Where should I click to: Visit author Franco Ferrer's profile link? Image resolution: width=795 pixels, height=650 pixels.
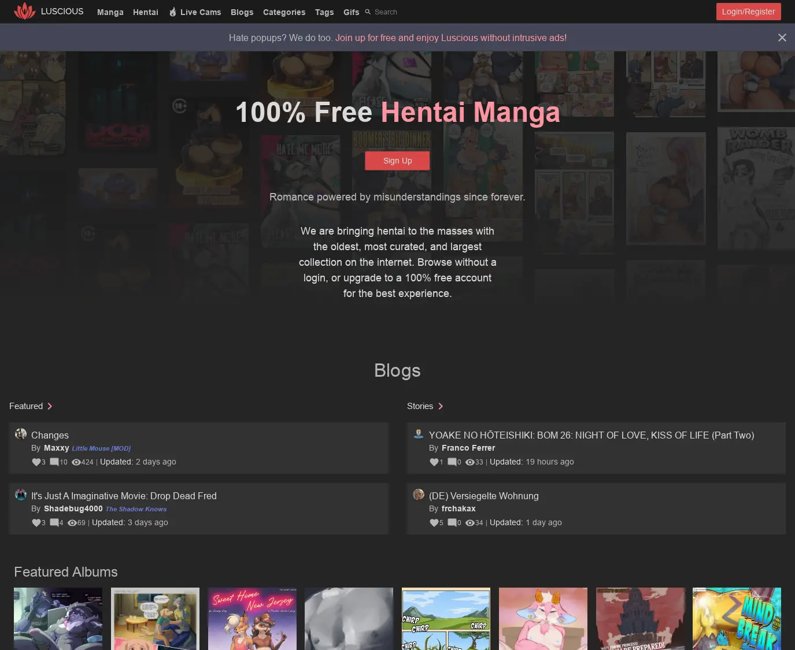click(468, 448)
